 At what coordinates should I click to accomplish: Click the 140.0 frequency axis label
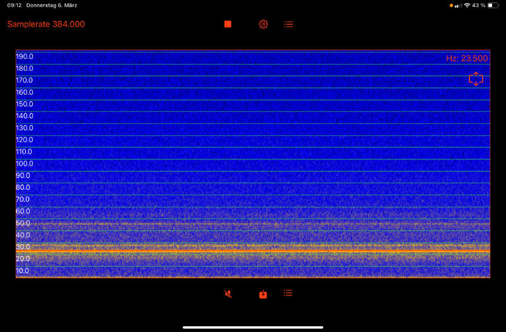pos(25,116)
